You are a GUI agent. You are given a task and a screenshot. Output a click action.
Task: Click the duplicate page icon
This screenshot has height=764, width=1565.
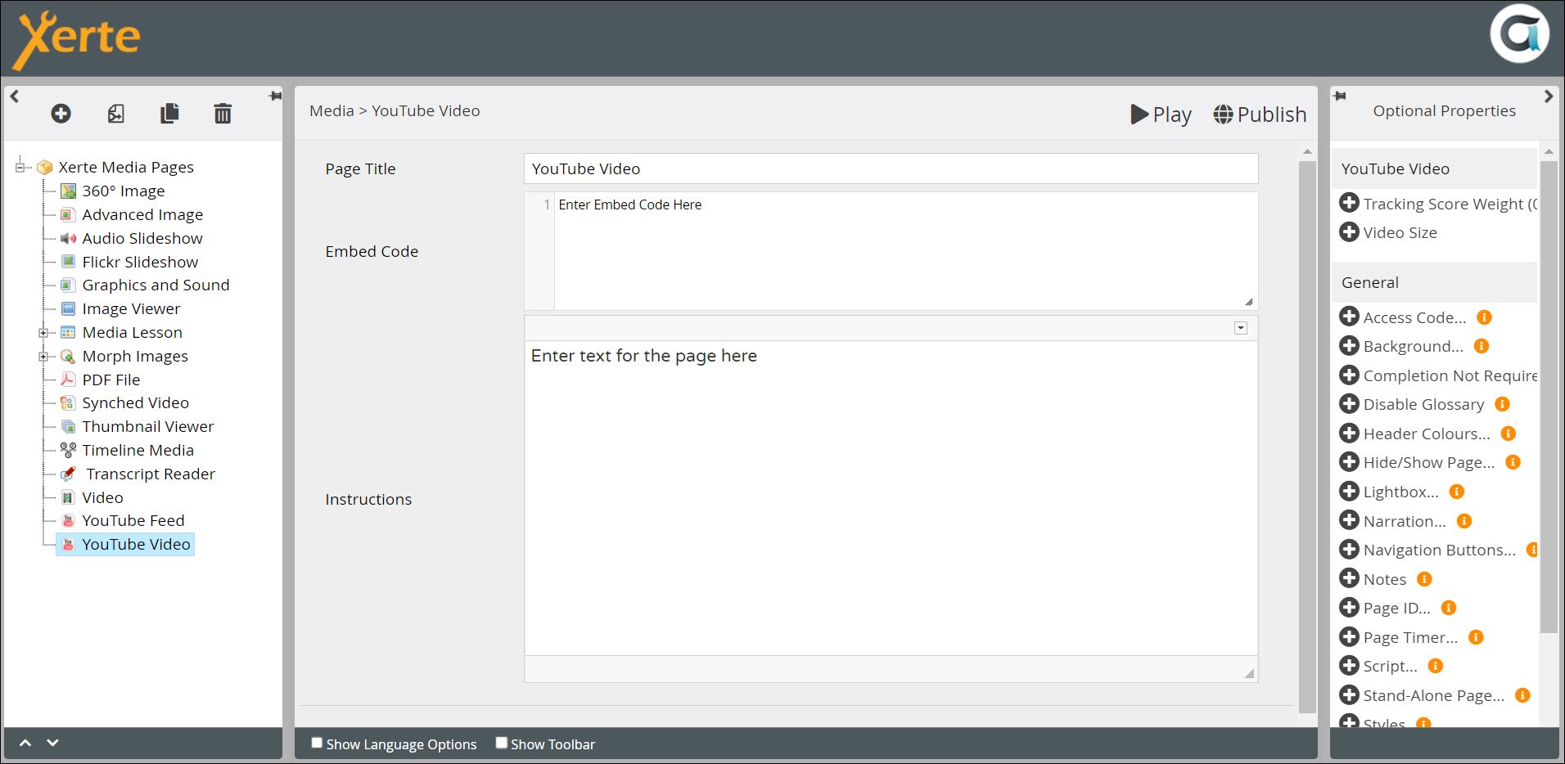coord(169,114)
